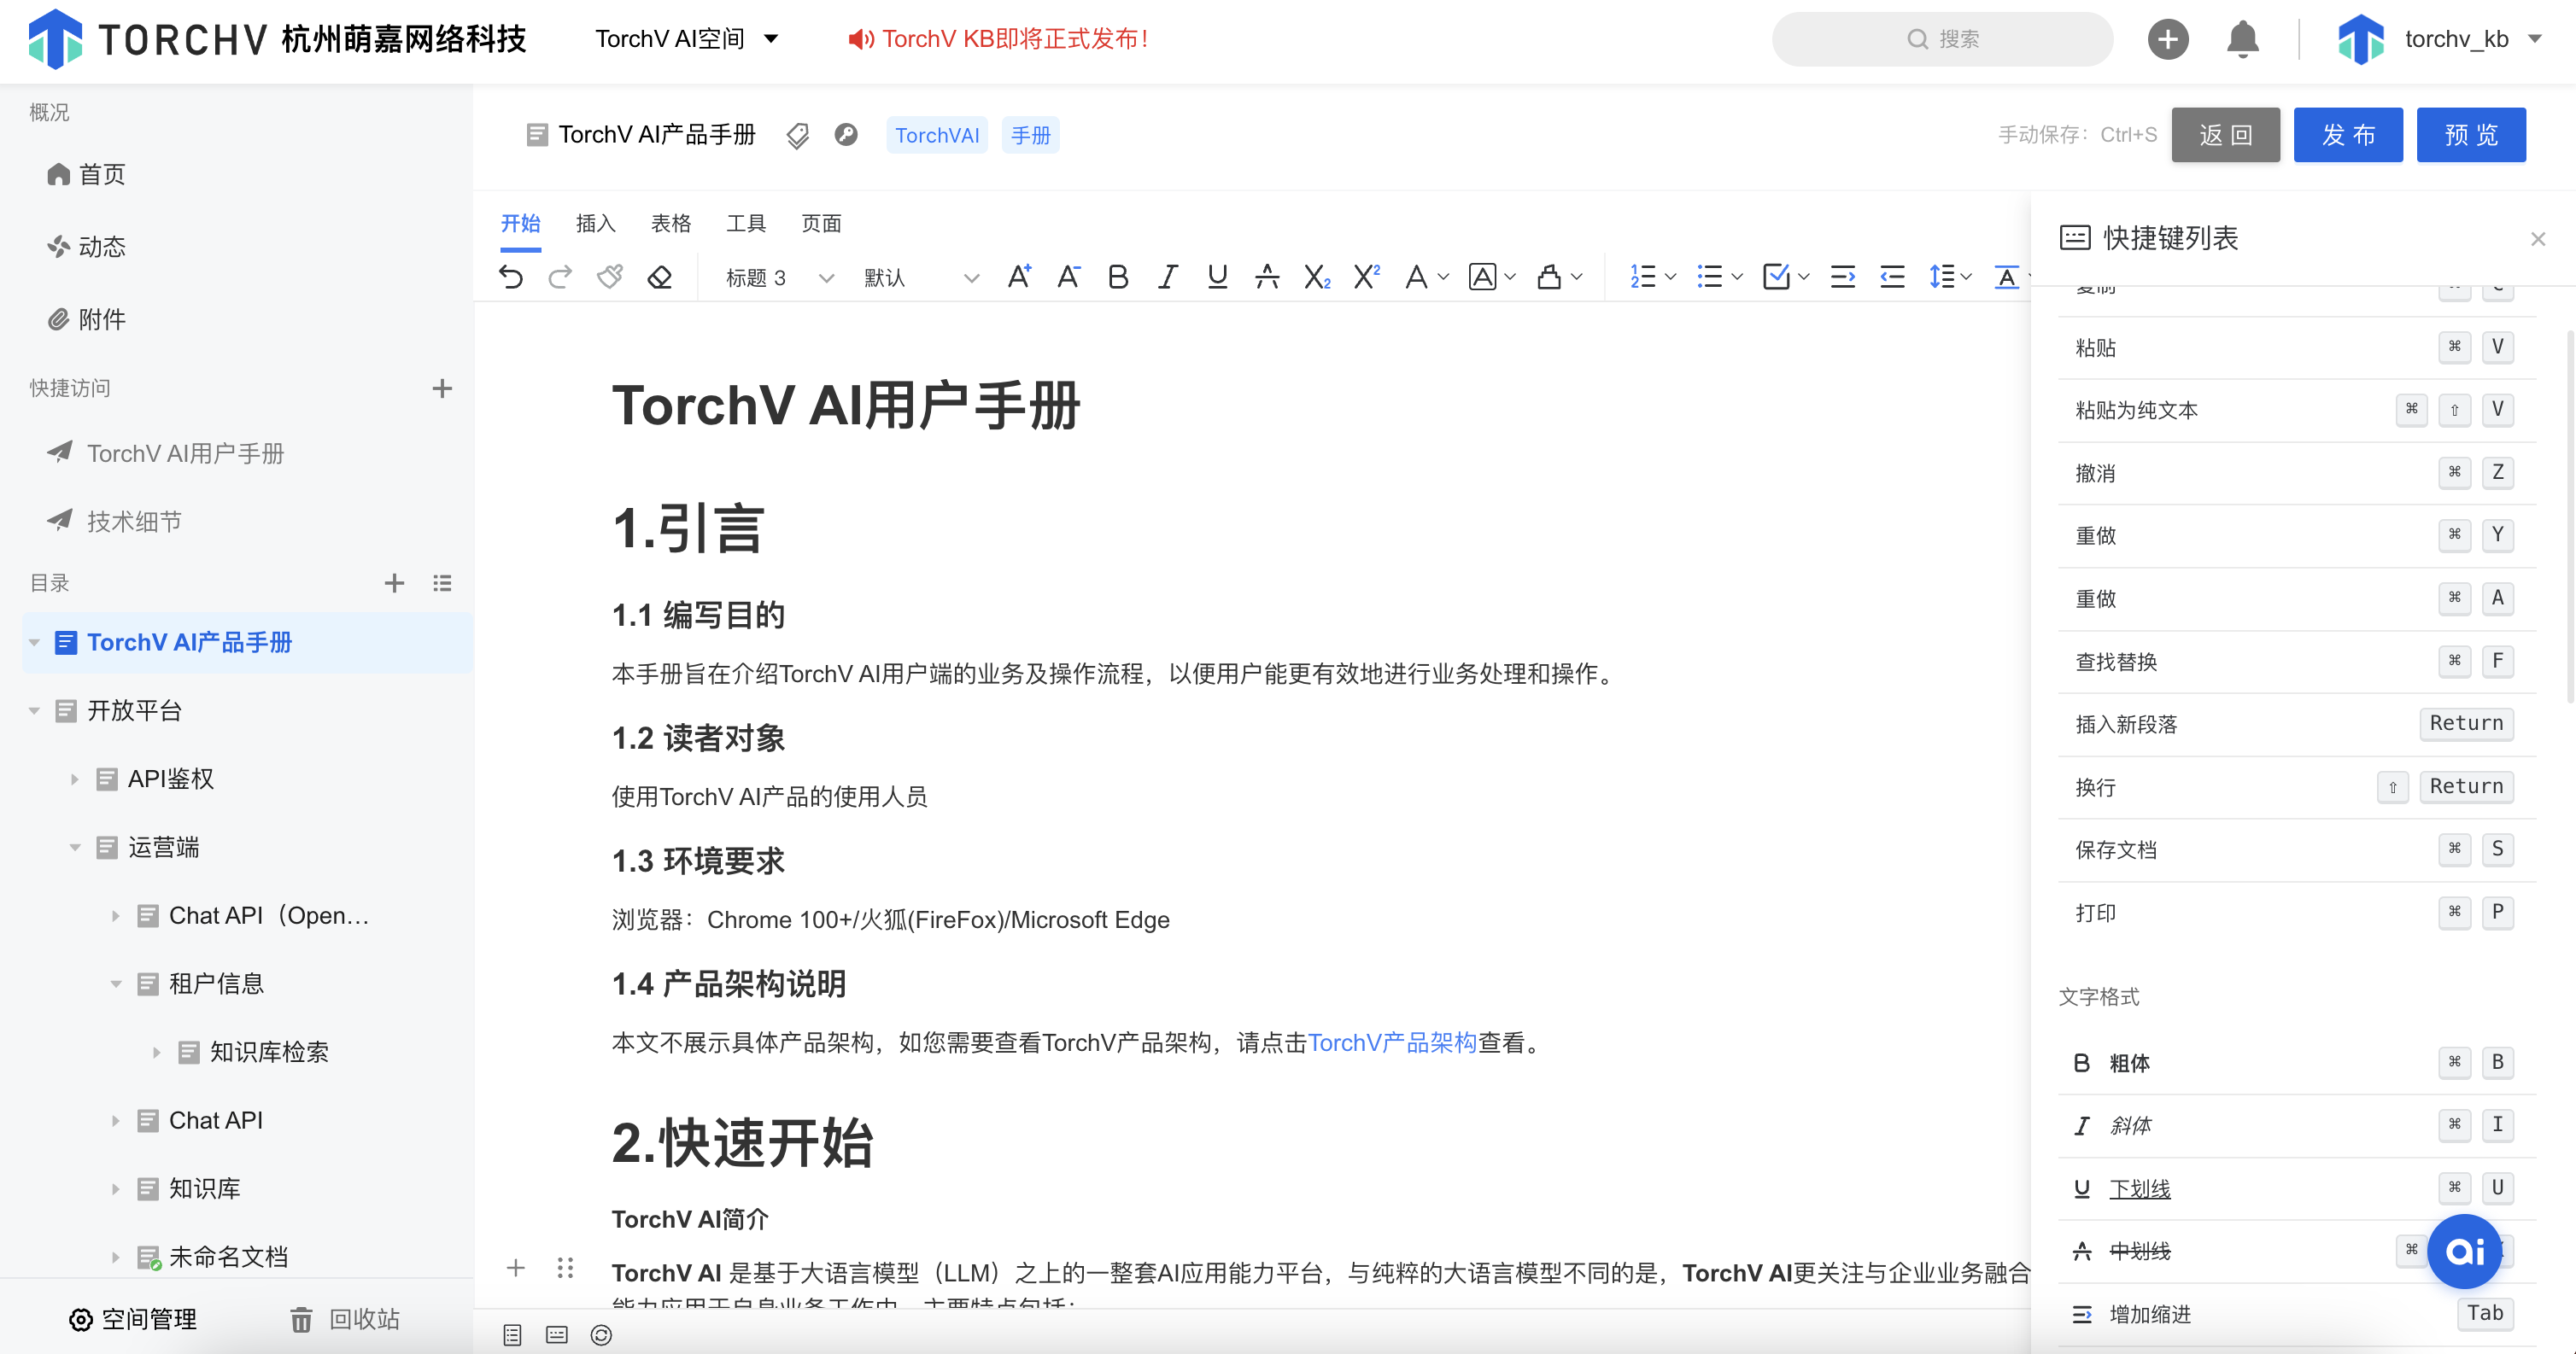Switch to the 表格 ribbon tab
Viewport: 2576px width, 1354px height.
[x=670, y=223]
